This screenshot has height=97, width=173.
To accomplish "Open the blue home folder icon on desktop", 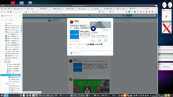I will click(22, 3).
